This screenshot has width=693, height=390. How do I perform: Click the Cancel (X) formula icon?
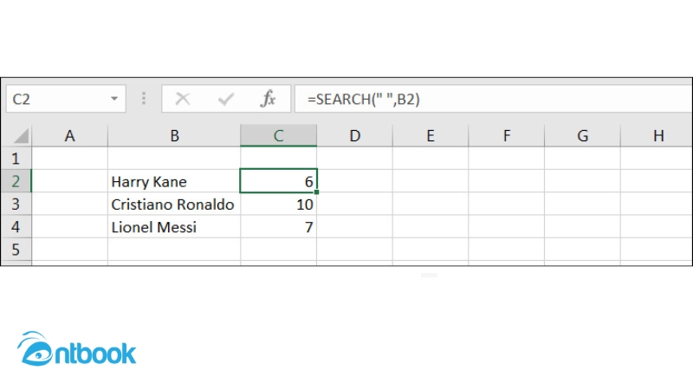tap(183, 99)
